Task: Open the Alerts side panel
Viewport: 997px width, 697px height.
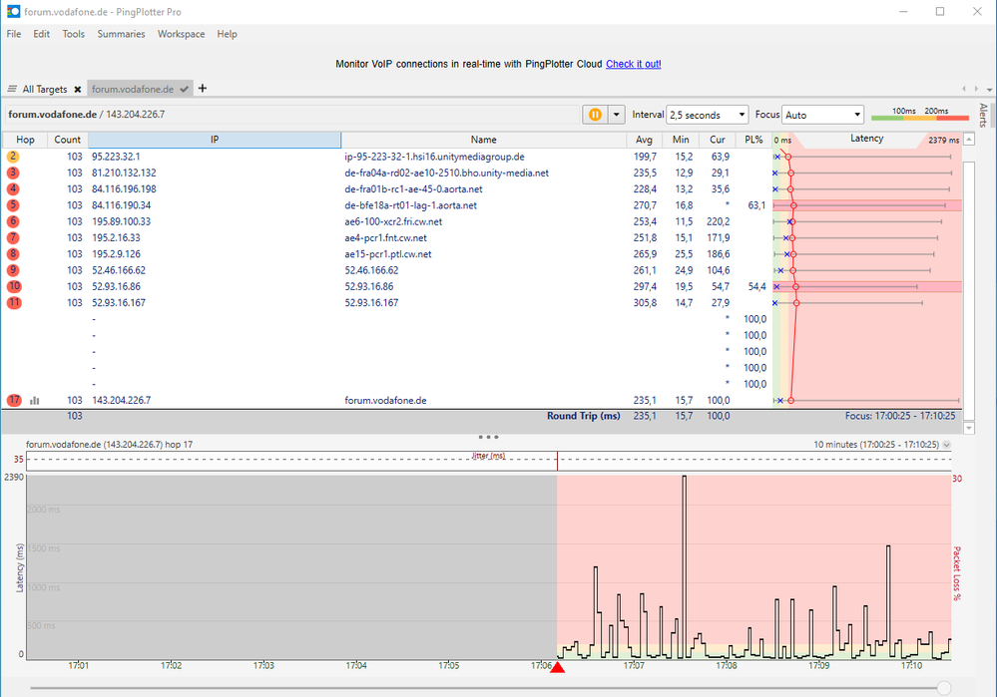Action: [x=983, y=117]
